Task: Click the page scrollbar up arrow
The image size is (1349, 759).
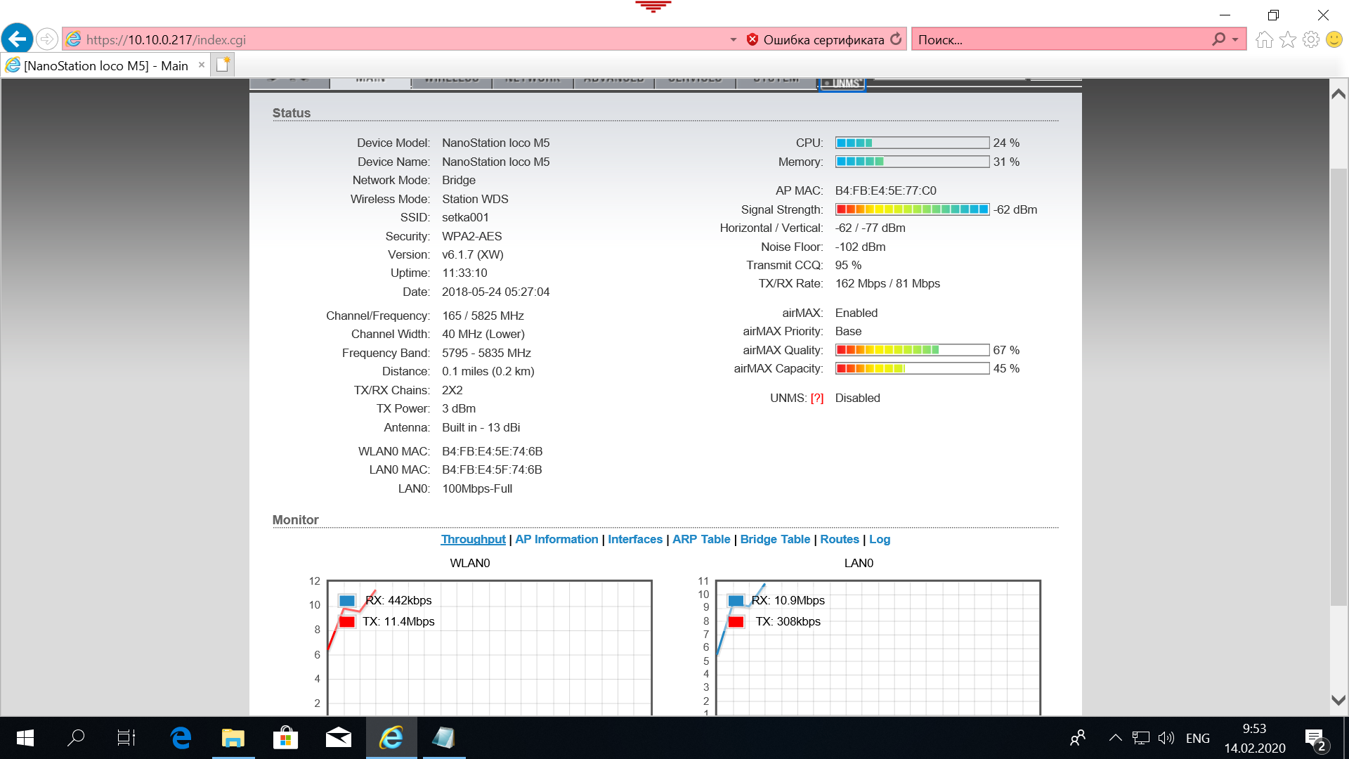Action: (x=1338, y=93)
